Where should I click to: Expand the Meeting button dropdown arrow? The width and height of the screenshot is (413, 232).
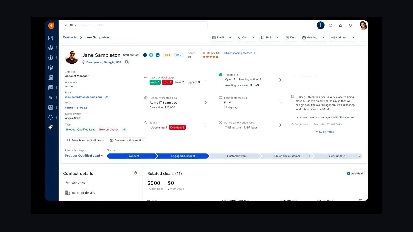click(x=323, y=38)
